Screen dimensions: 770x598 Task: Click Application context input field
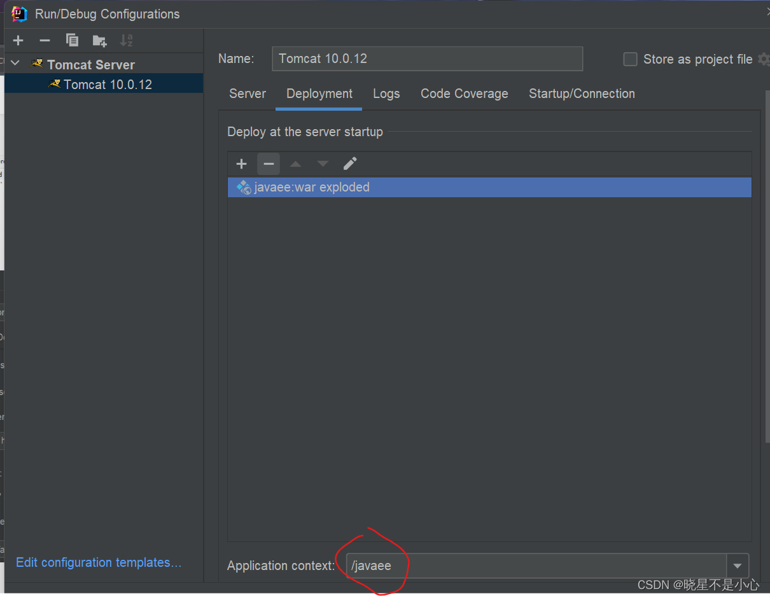pyautogui.click(x=536, y=566)
